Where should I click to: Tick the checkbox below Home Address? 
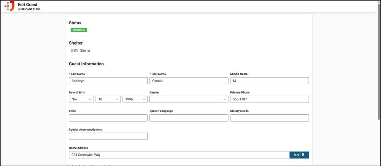(71, 165)
